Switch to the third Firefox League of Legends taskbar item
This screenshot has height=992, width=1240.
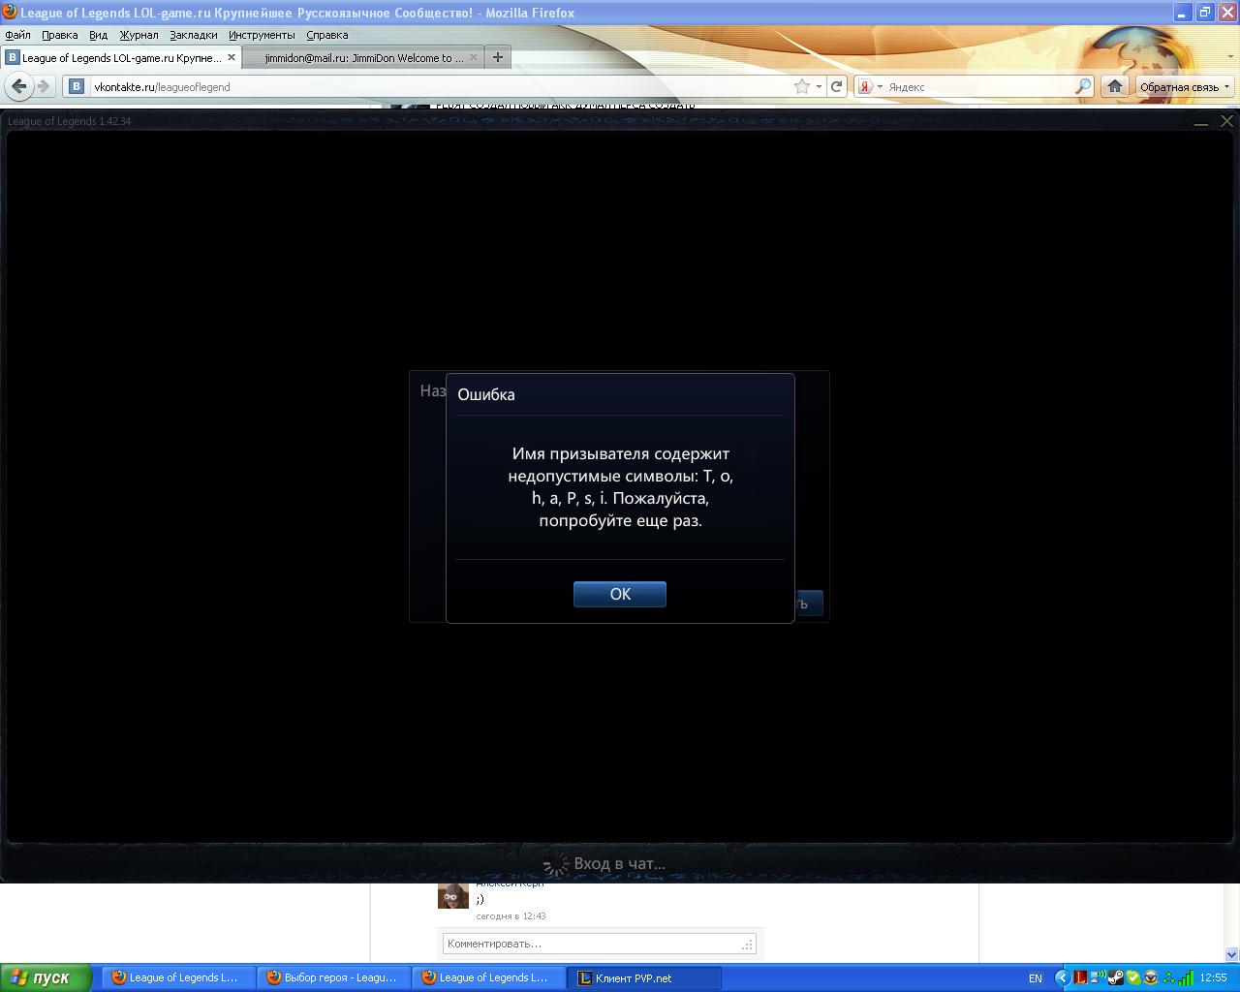pos(490,977)
